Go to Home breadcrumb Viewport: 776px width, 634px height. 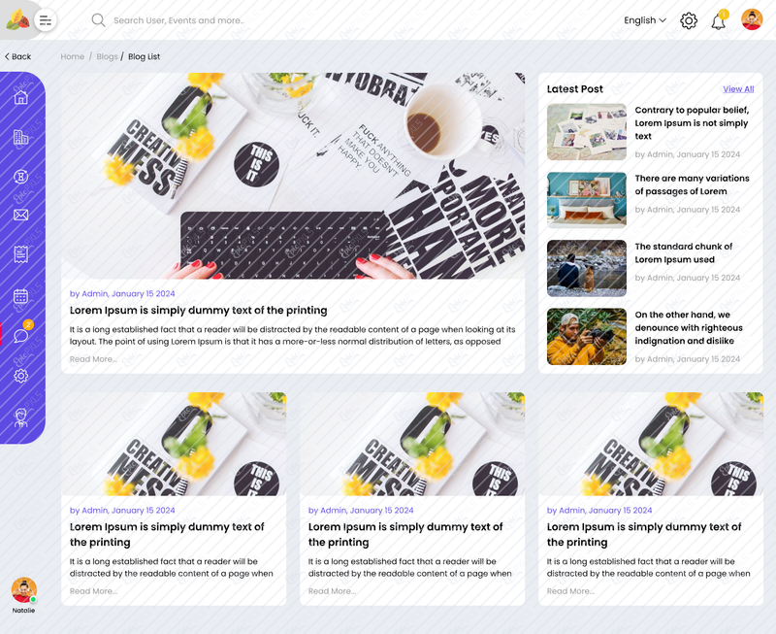click(72, 56)
